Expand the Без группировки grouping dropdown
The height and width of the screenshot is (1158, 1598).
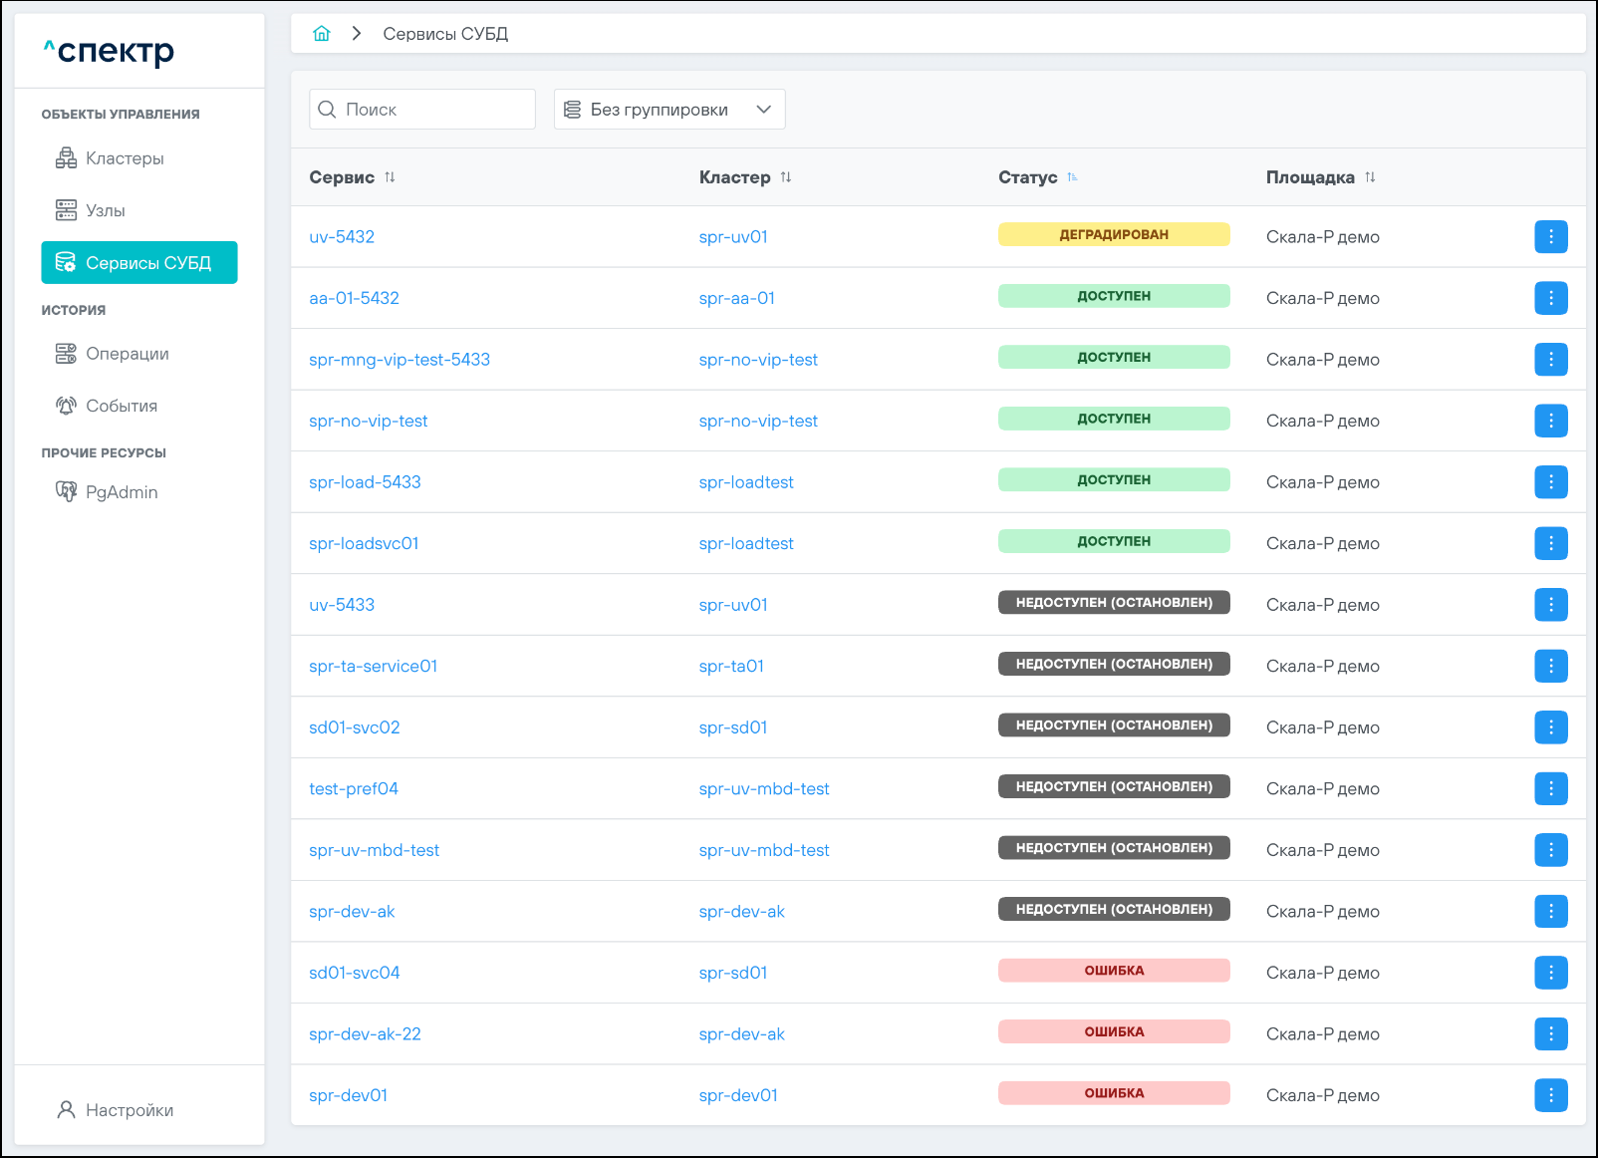(668, 110)
